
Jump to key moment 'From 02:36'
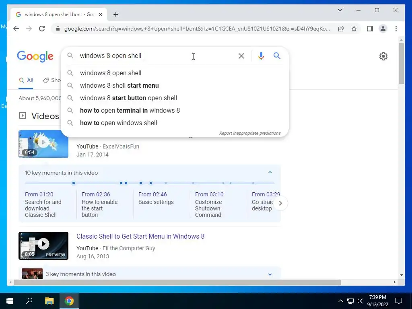(x=96, y=194)
